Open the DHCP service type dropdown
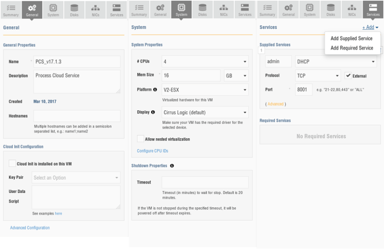 point(336,61)
